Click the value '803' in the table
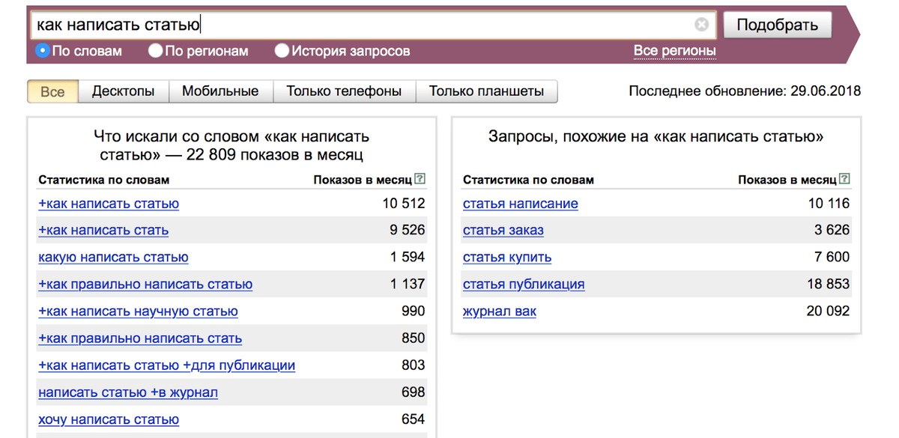Image resolution: width=899 pixels, height=438 pixels. (x=413, y=365)
